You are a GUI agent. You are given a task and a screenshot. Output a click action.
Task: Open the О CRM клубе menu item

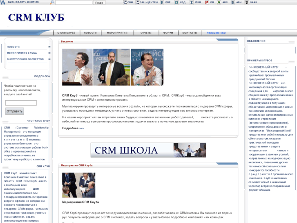pos(66,33)
